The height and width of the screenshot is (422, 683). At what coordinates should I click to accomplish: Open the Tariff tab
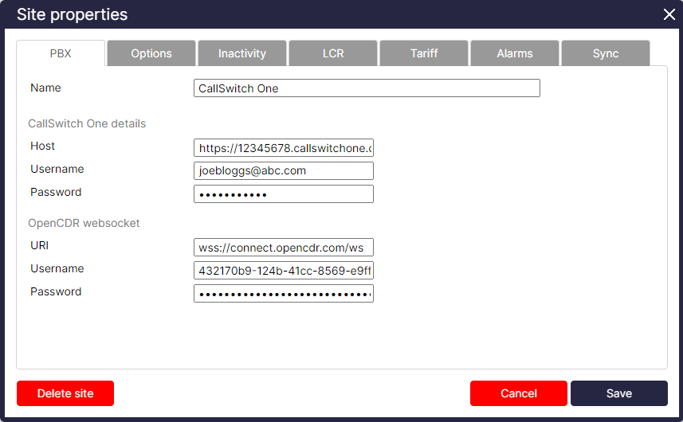coord(424,53)
